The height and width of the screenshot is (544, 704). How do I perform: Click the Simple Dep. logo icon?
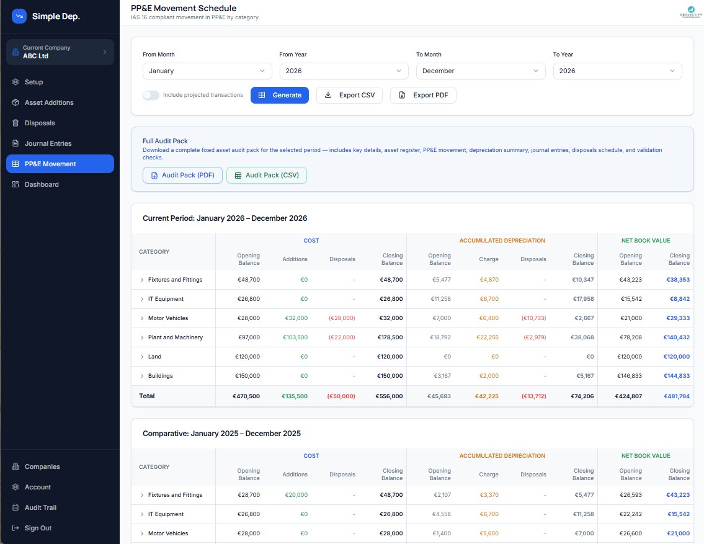click(x=19, y=16)
